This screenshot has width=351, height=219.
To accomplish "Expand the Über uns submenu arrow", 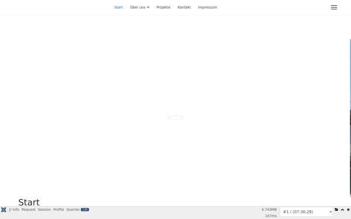I will coord(148,8).
